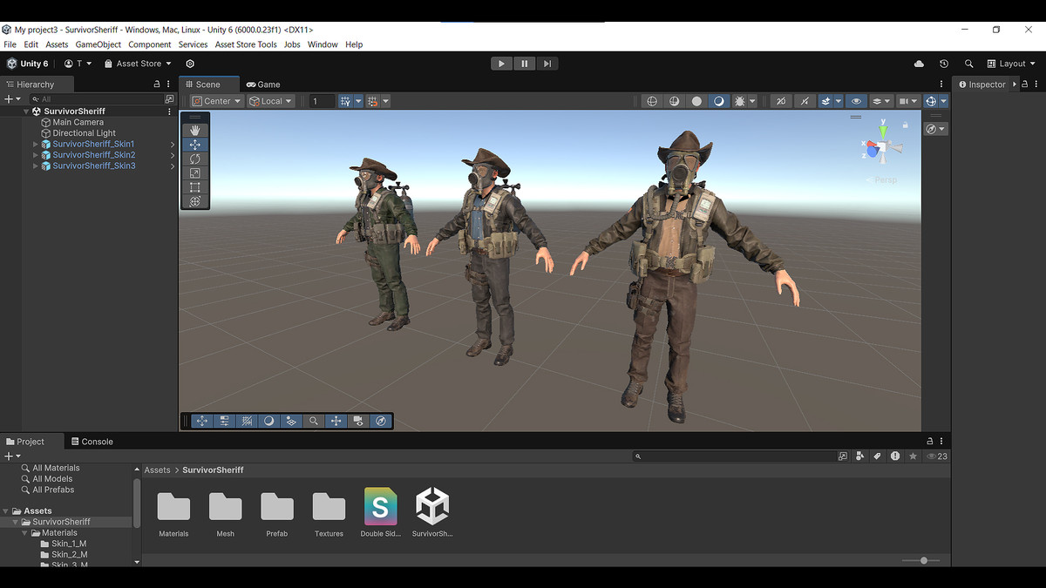
Task: Open the Local handle rotation dropdown
Action: coord(270,101)
